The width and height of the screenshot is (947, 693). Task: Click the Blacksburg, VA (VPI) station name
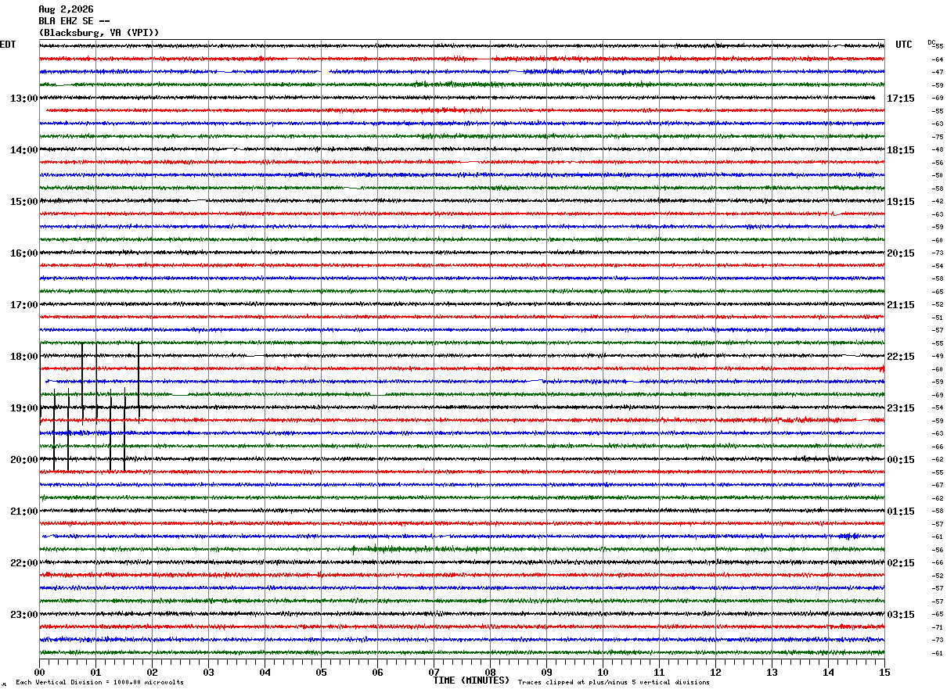[x=99, y=33]
